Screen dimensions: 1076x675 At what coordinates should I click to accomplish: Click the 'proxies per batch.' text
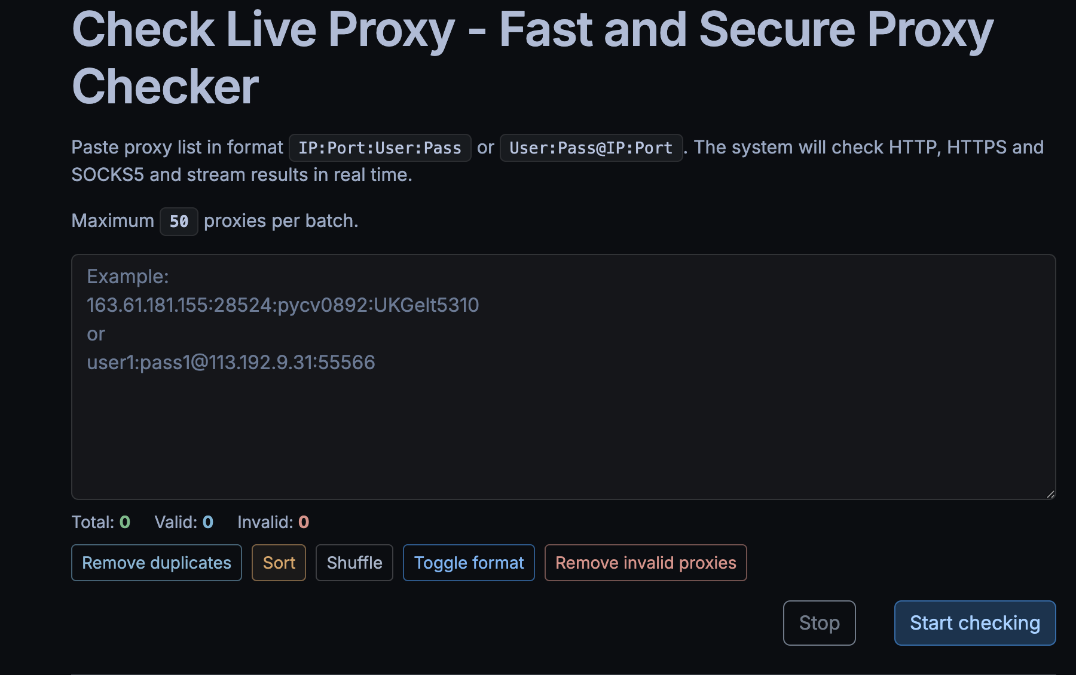click(x=281, y=221)
